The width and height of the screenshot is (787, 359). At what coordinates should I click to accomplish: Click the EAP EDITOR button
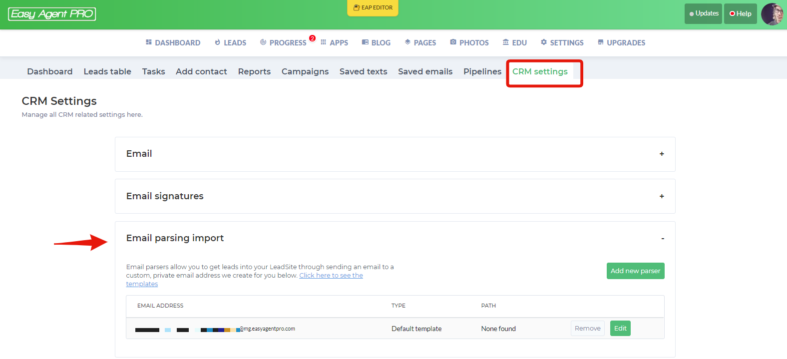coord(373,8)
